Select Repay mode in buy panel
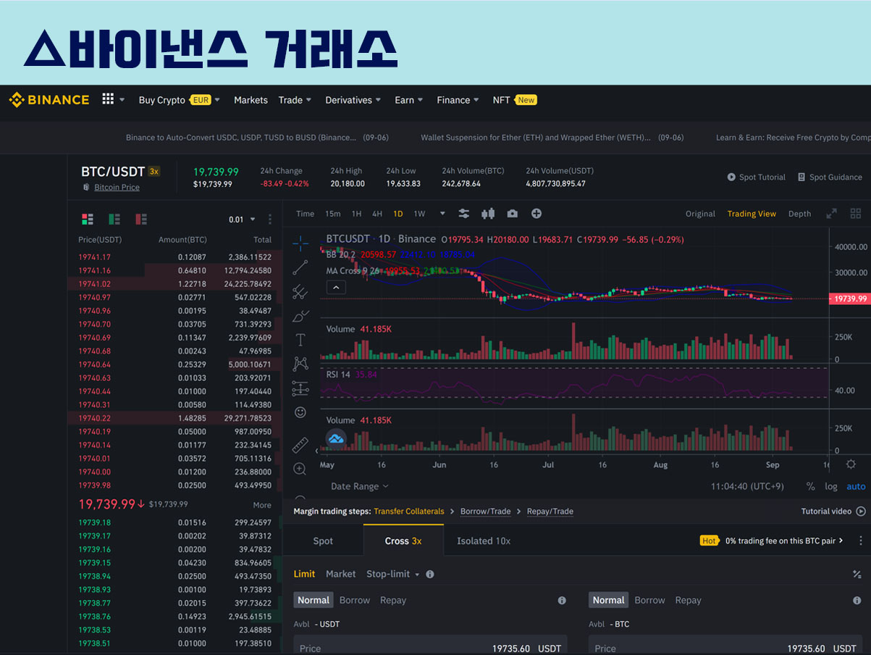The image size is (871, 655). (393, 600)
